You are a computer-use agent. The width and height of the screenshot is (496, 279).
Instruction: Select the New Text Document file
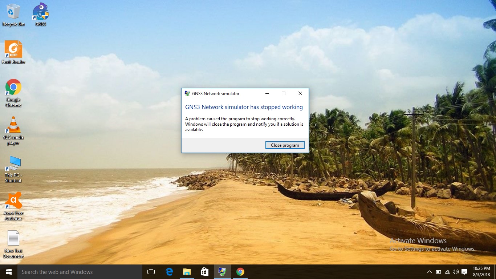(x=13, y=244)
